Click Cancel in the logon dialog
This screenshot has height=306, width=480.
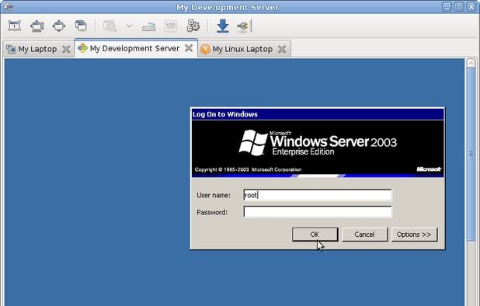click(364, 235)
